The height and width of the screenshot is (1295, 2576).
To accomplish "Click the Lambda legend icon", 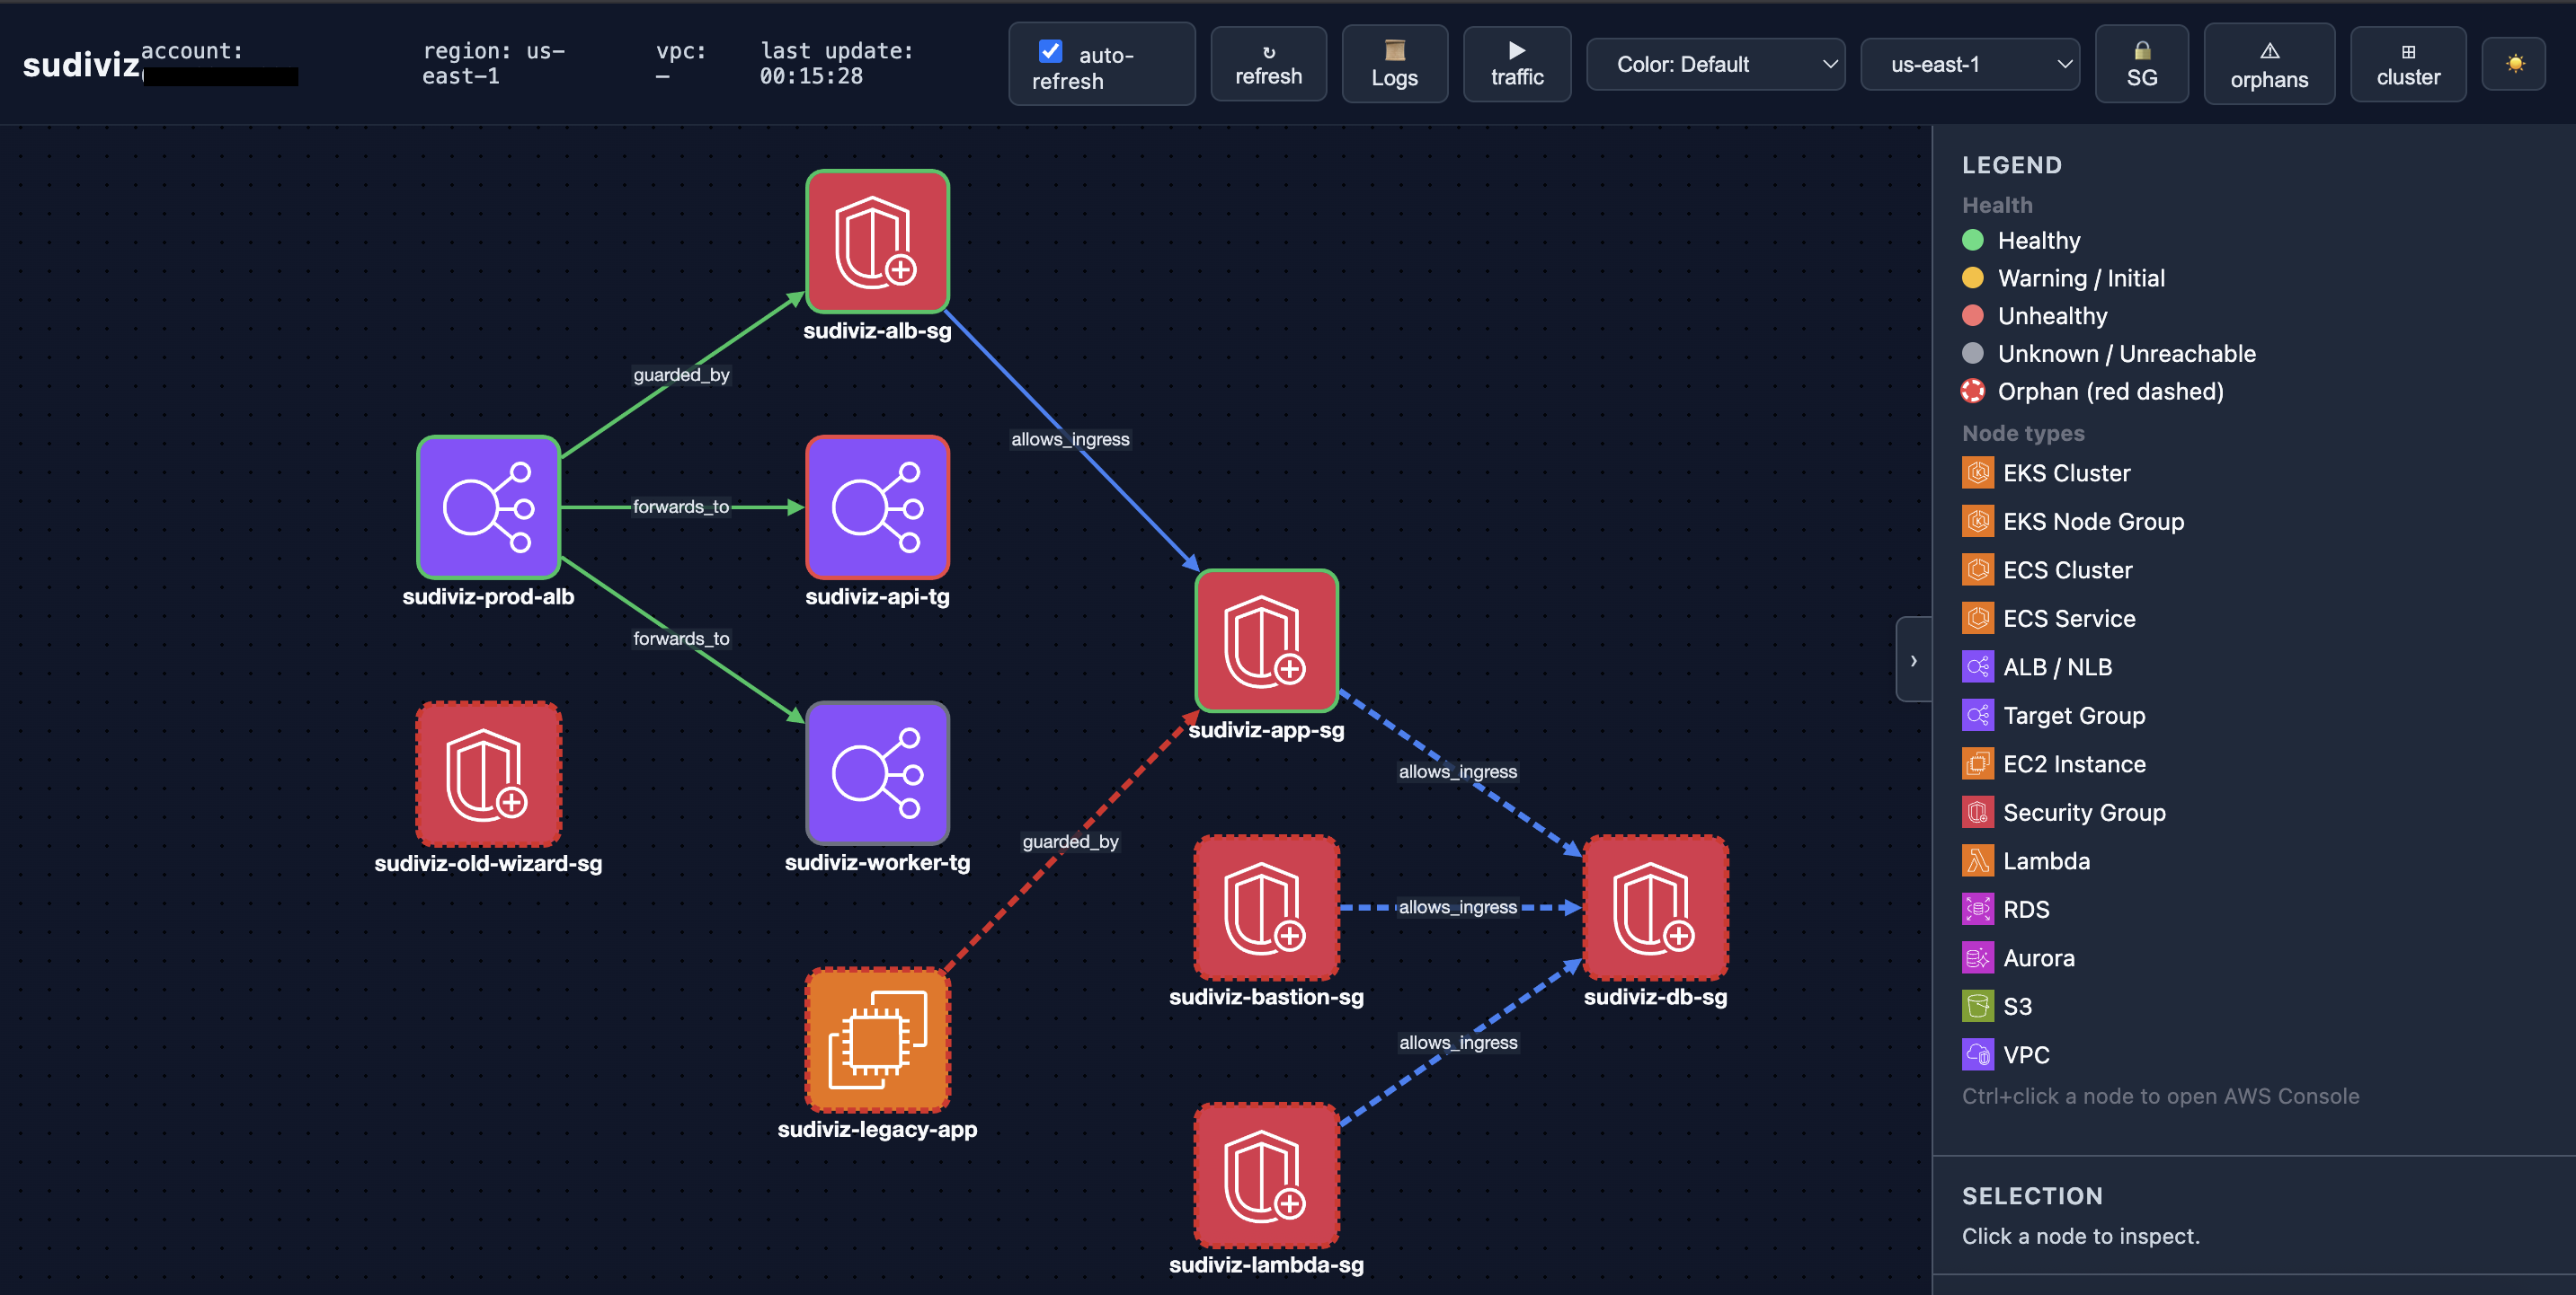I will point(1977,860).
